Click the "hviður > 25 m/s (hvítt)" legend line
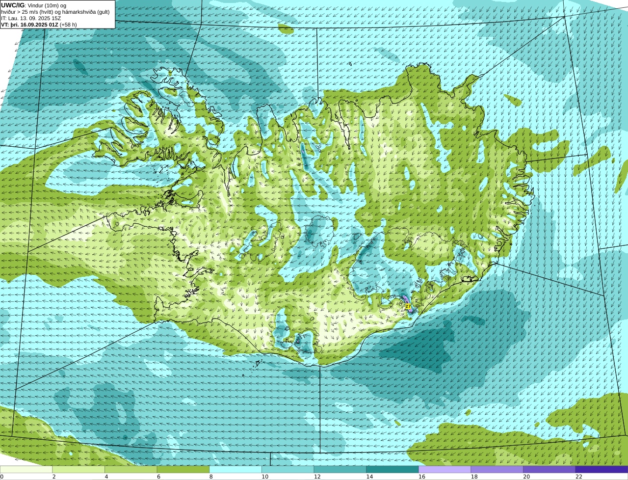The image size is (628, 480). point(55,12)
